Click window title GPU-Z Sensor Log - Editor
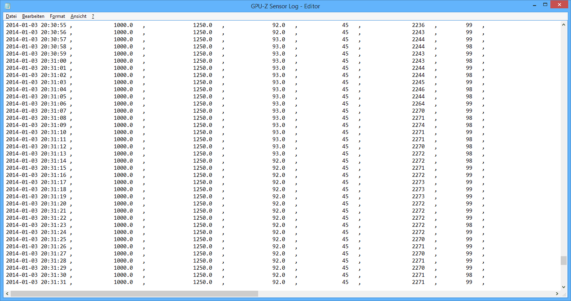 tap(285, 6)
